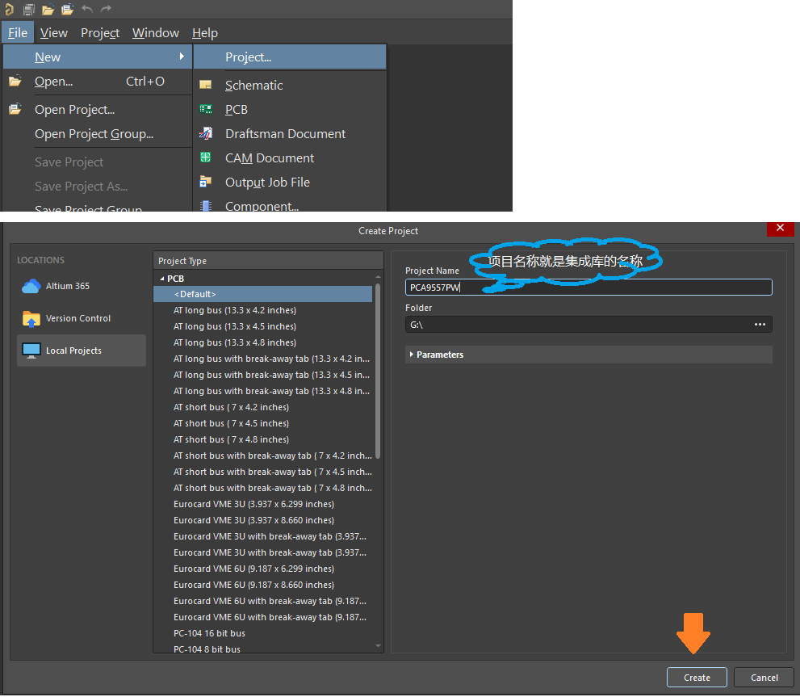Click the Undo arrow icon

pos(87,9)
